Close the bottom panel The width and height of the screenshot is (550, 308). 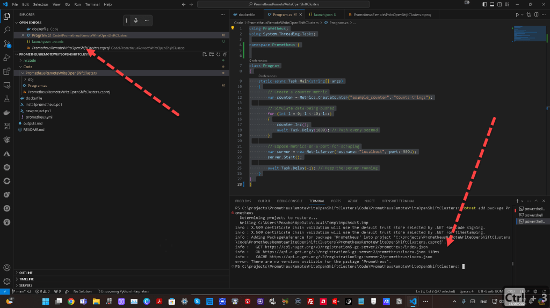coord(544,201)
